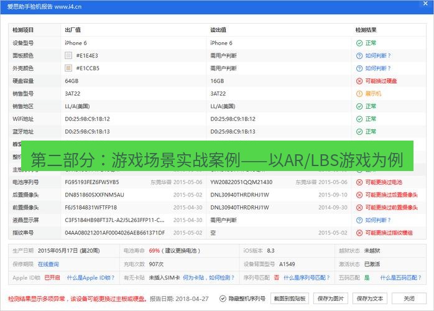Click the green check icon for 设备型号
Viewport: 434px width, 311px height.
point(359,43)
